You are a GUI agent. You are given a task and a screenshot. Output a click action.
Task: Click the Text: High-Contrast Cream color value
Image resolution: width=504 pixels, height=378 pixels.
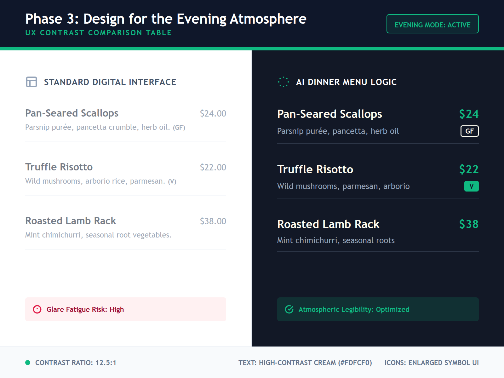click(305, 363)
